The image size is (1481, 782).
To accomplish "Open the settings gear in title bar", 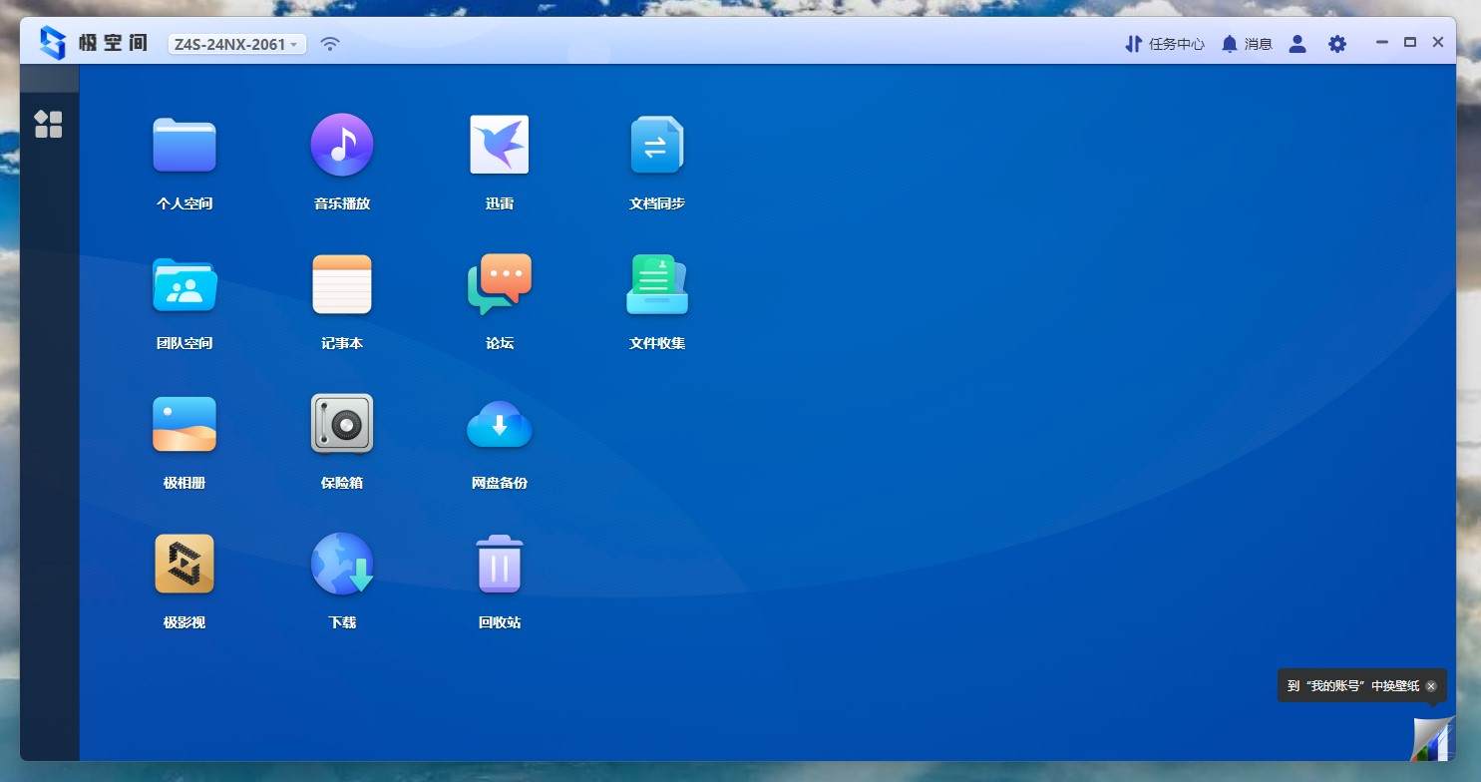I will [1337, 44].
